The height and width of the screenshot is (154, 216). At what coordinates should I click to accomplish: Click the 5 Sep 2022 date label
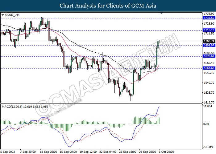click(8, 152)
